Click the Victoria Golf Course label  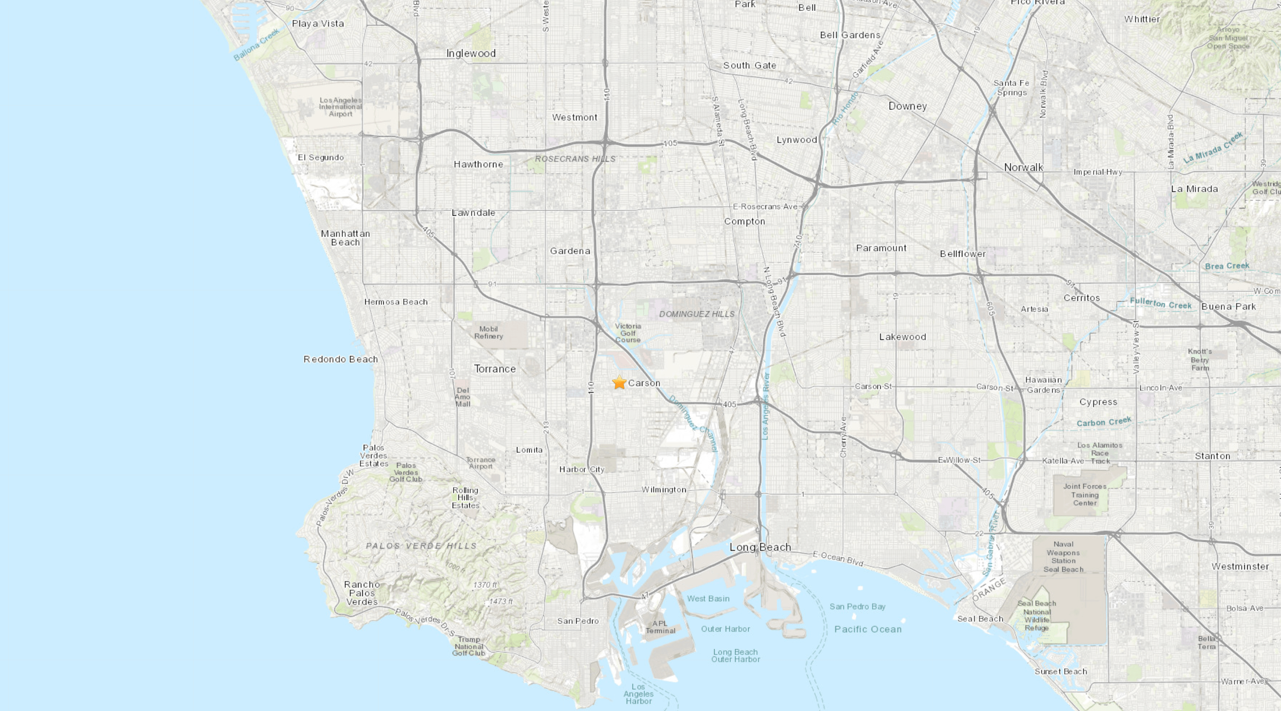pos(628,333)
